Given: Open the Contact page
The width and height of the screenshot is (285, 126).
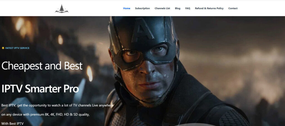Looking at the screenshot, I should pyautogui.click(x=233, y=8).
